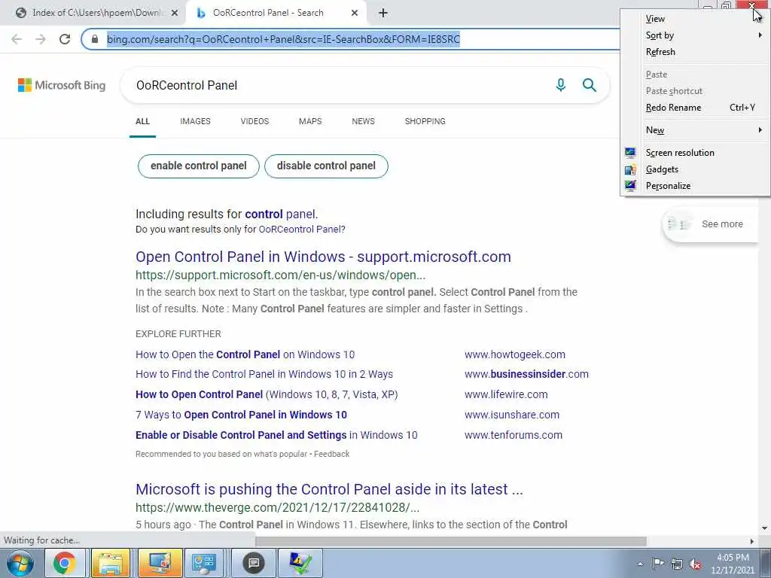The image size is (771, 578).
Task: Click the browser forward arrow
Action: point(41,39)
